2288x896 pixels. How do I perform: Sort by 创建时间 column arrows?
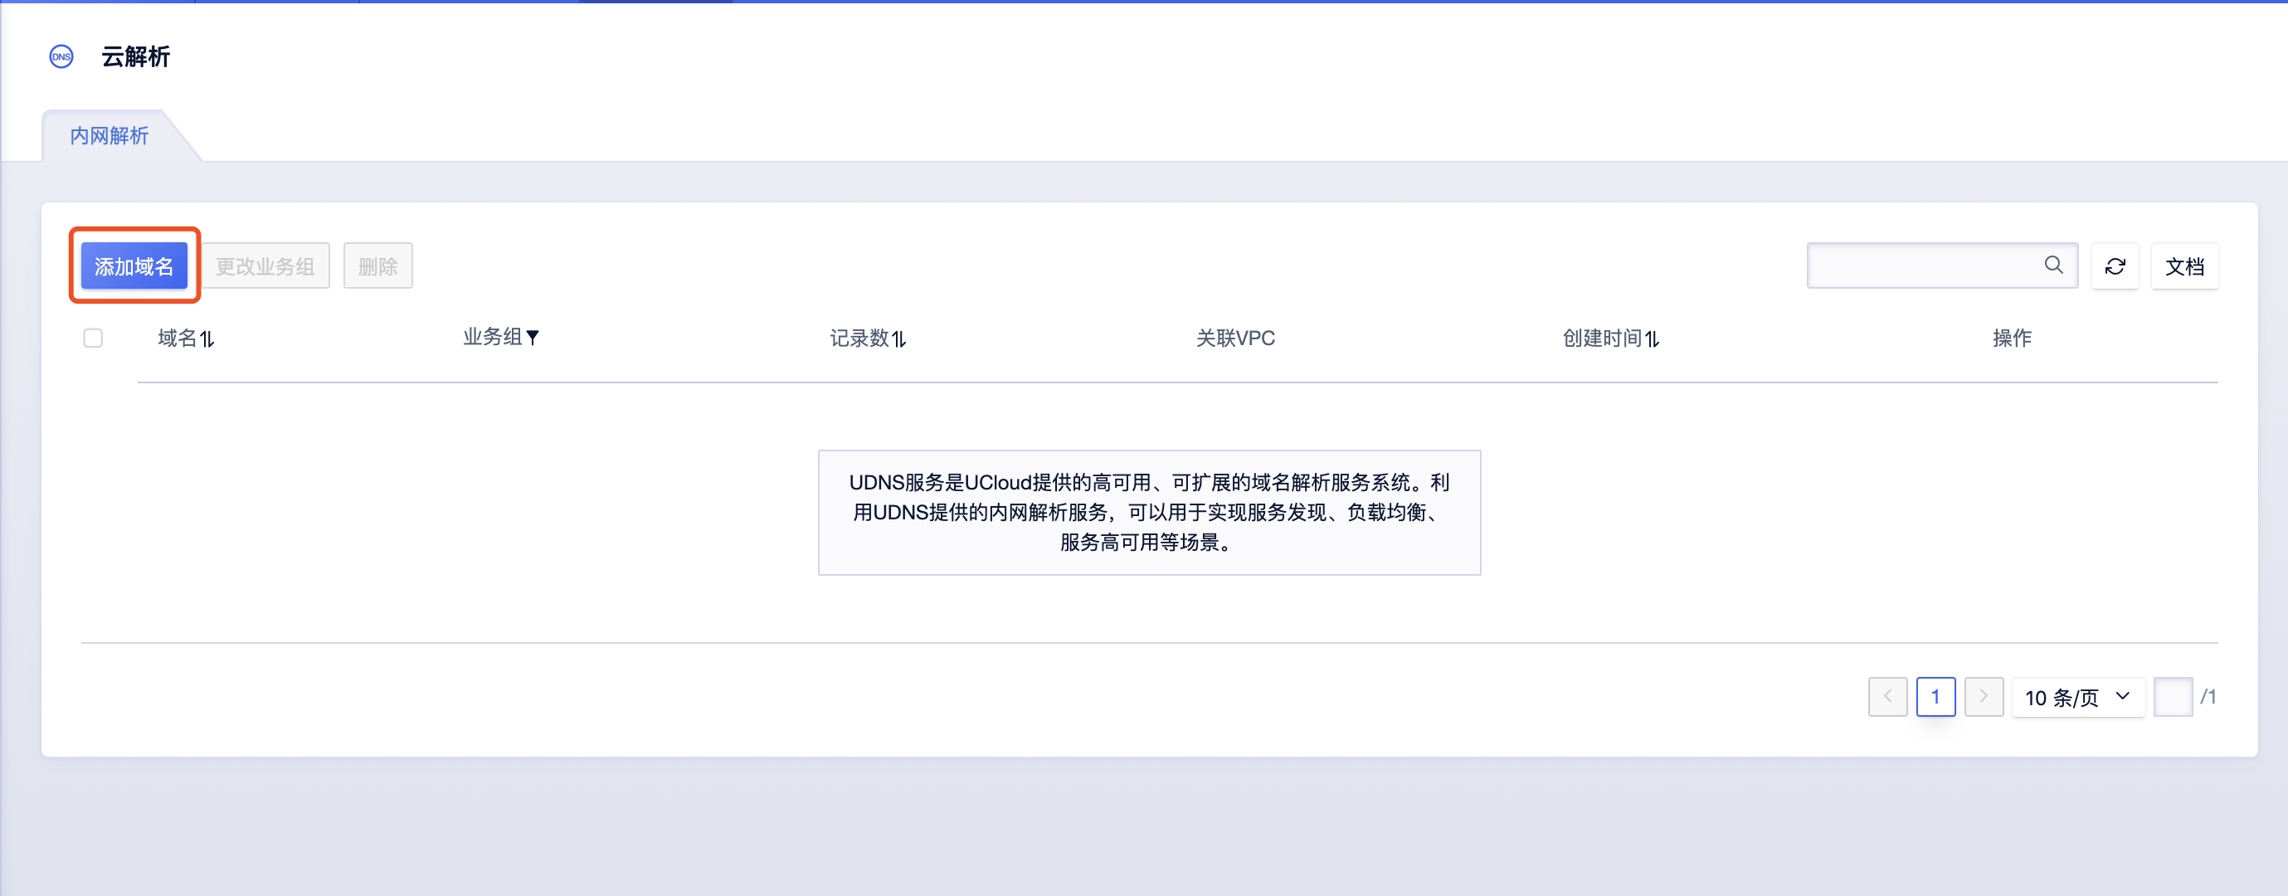(x=1651, y=339)
